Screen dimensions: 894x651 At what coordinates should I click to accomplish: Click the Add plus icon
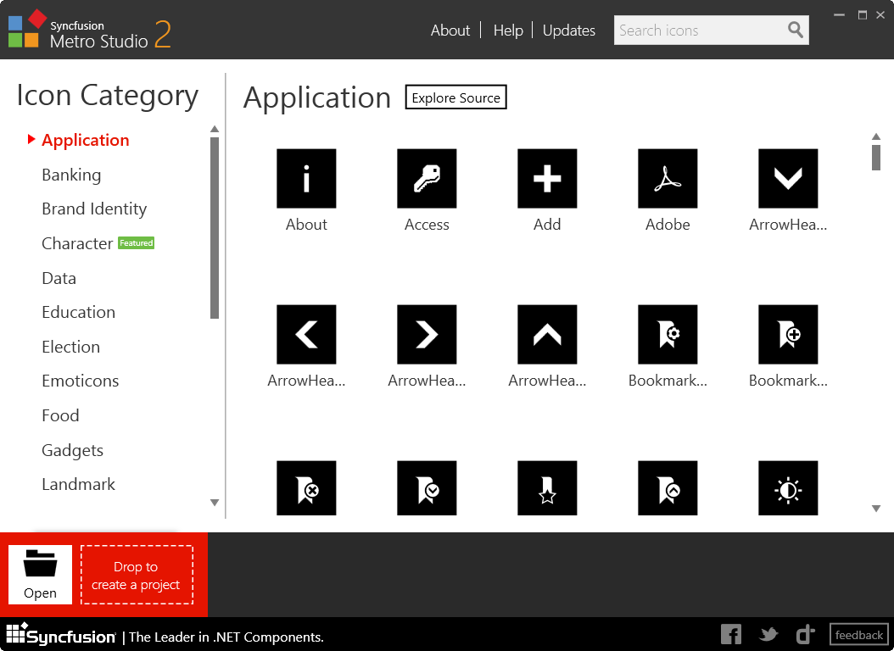547,178
